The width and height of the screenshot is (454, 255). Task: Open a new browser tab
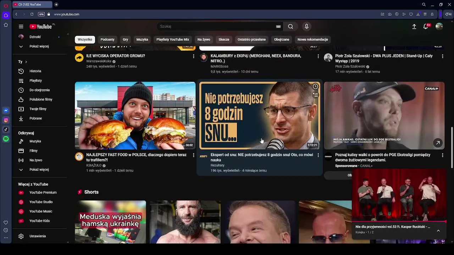[x=56, y=5]
